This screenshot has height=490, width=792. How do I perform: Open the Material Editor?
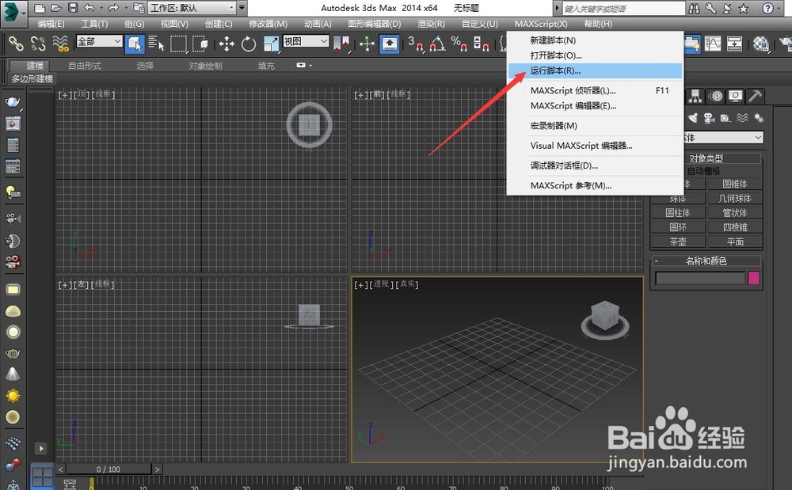coord(760,44)
